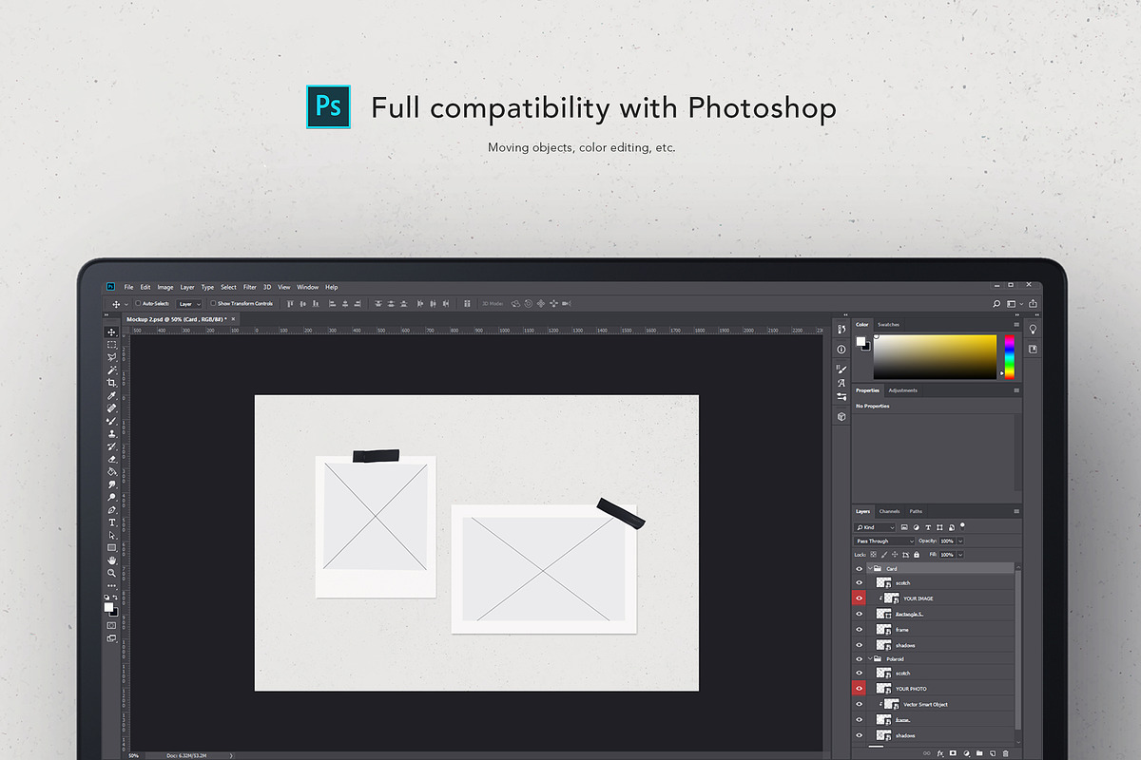Toggle the layer filter on/off switch
The height and width of the screenshot is (760, 1141).
pos(962,525)
